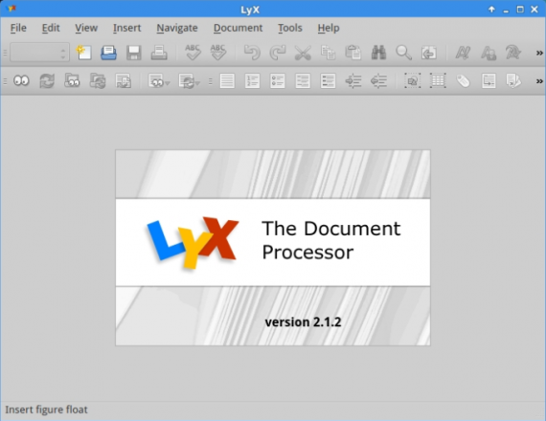Paste from the clipboard

tap(353, 53)
